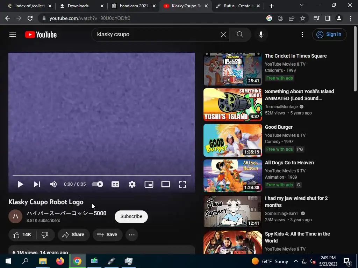This screenshot has height=268, width=358.
Task: Open Windows Start menu
Action: [x=8, y=261]
